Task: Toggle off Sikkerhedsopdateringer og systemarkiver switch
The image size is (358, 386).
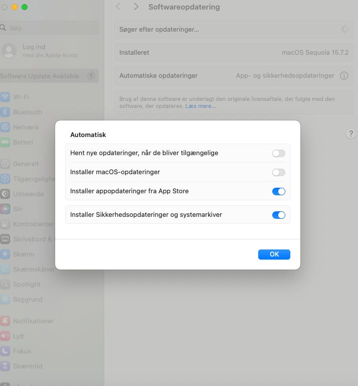Action: point(279,215)
